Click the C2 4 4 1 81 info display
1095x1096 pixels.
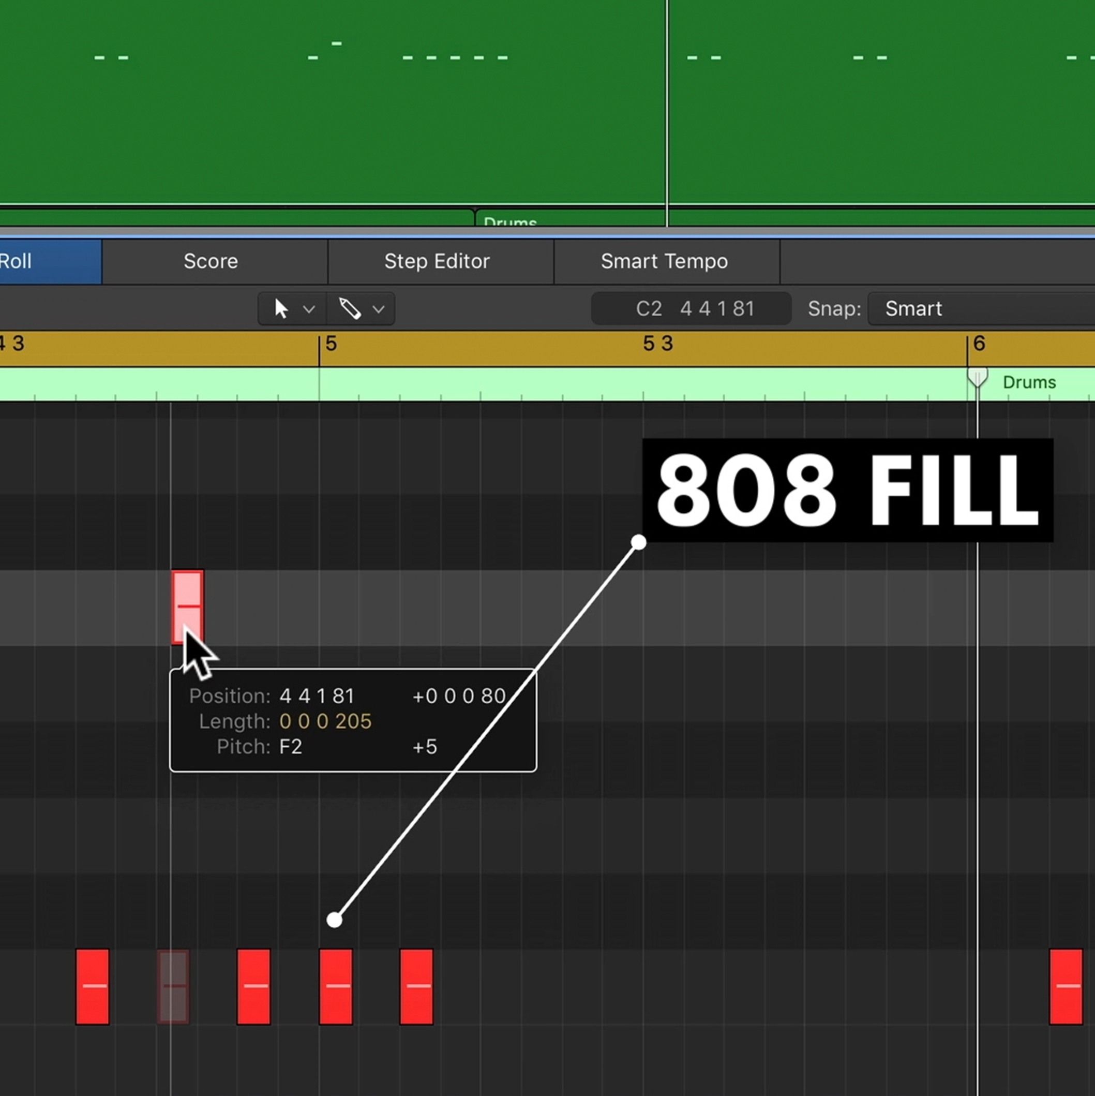pyautogui.click(x=691, y=309)
